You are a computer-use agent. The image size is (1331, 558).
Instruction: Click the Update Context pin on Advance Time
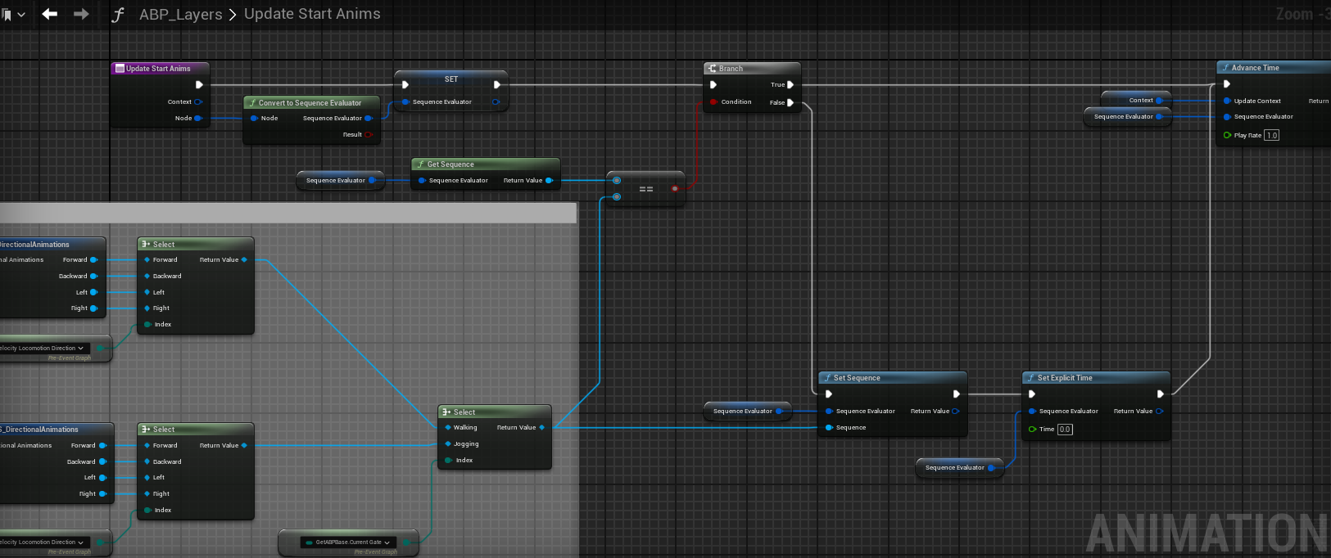pos(1227,101)
